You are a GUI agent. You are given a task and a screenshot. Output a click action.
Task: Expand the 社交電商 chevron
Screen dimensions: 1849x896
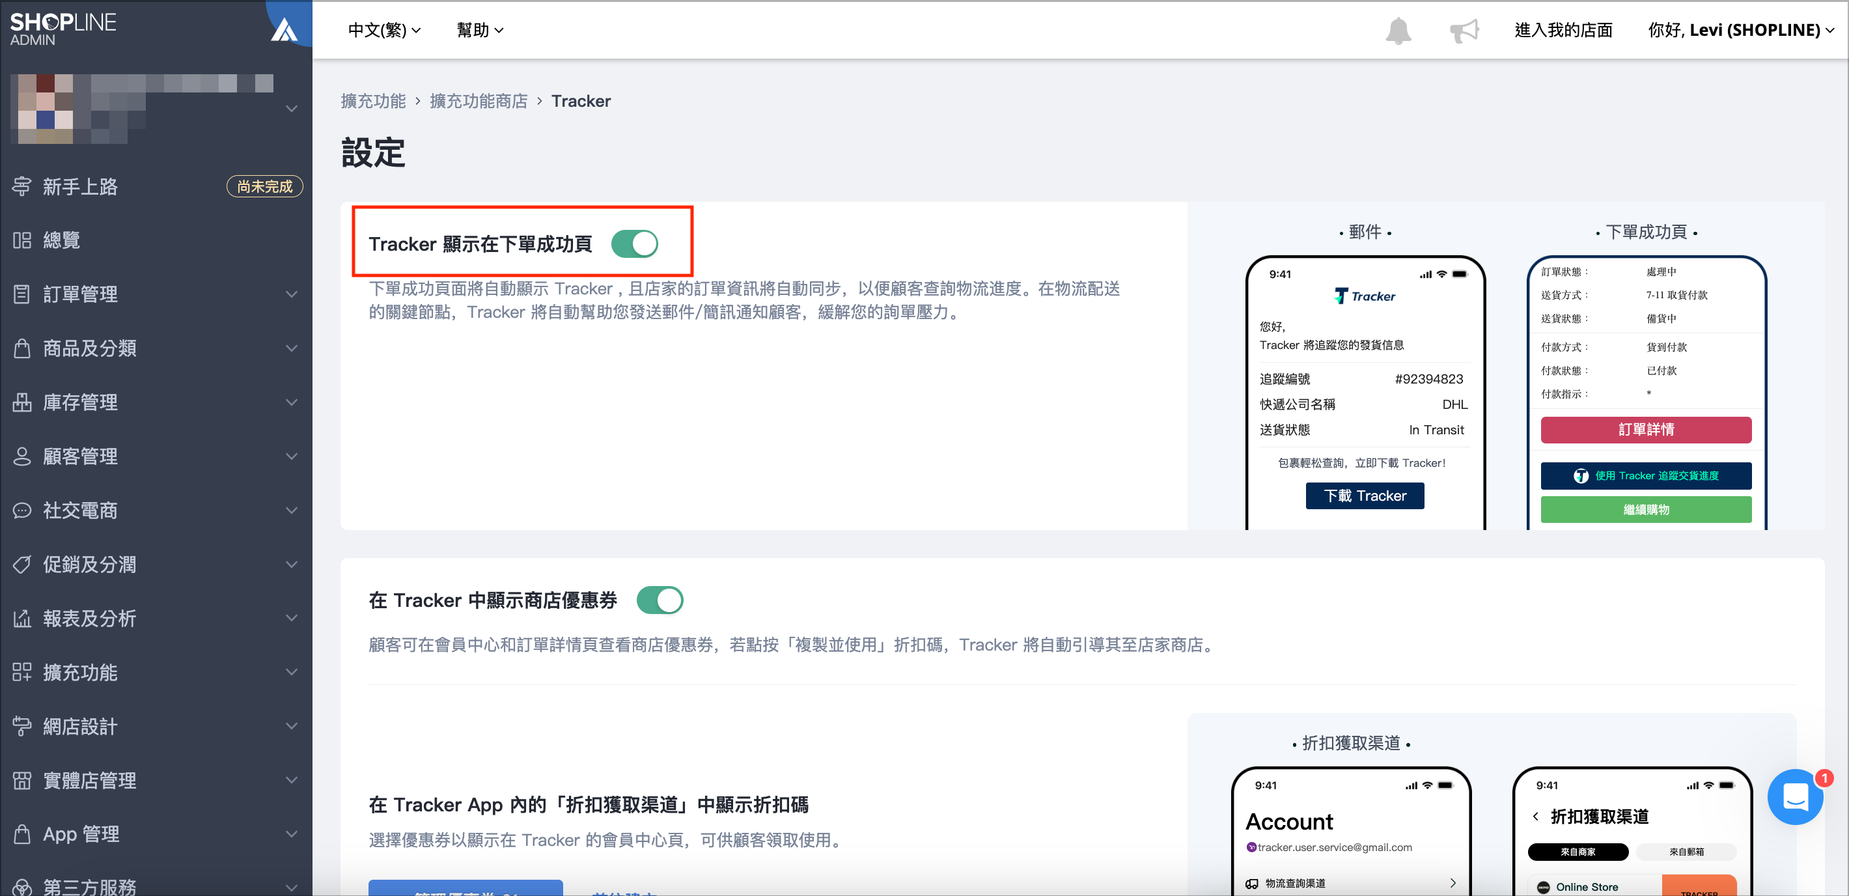coord(292,511)
